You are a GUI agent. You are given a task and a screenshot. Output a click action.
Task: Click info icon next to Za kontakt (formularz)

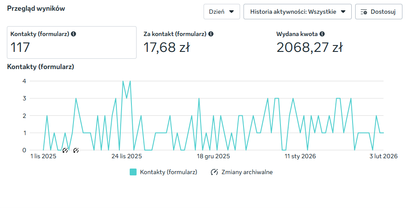211,34
